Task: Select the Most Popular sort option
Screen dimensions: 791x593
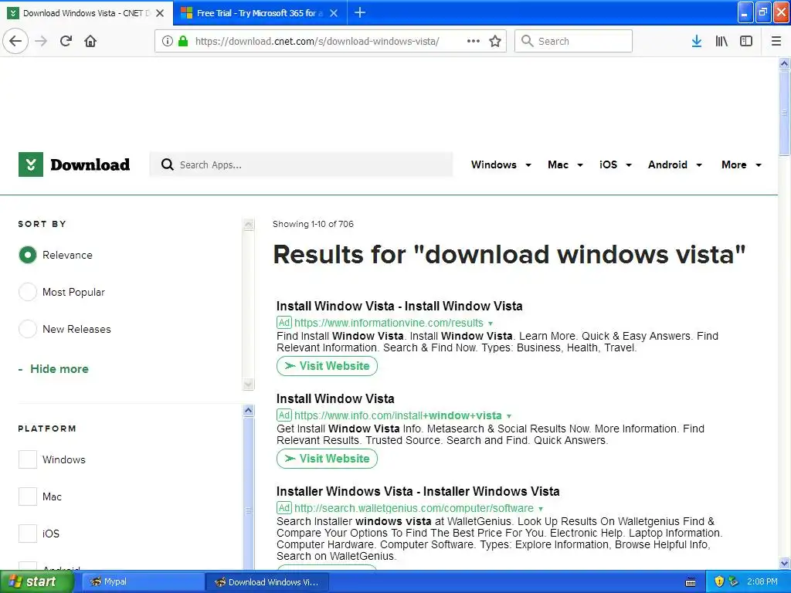Action: (28, 292)
